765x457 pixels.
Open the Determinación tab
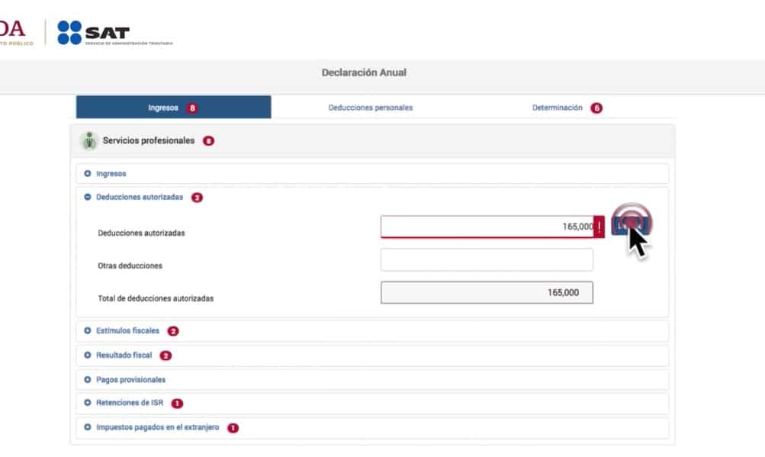(557, 108)
